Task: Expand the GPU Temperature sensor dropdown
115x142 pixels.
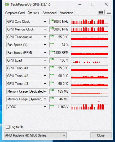Action: (45, 37)
